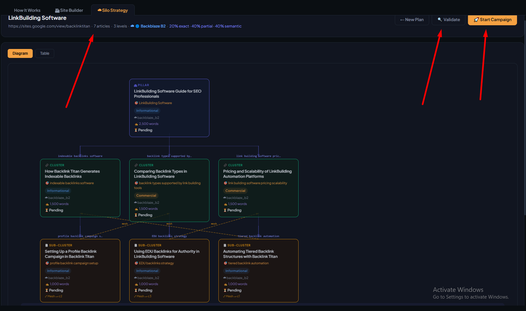Screen dimensions: 526x311
Task: Click the "3 levels" text in header
Action: [120, 26]
